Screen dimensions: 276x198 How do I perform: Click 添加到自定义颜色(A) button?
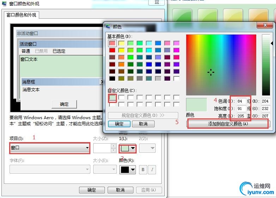pyautogui.click(x=228, y=124)
